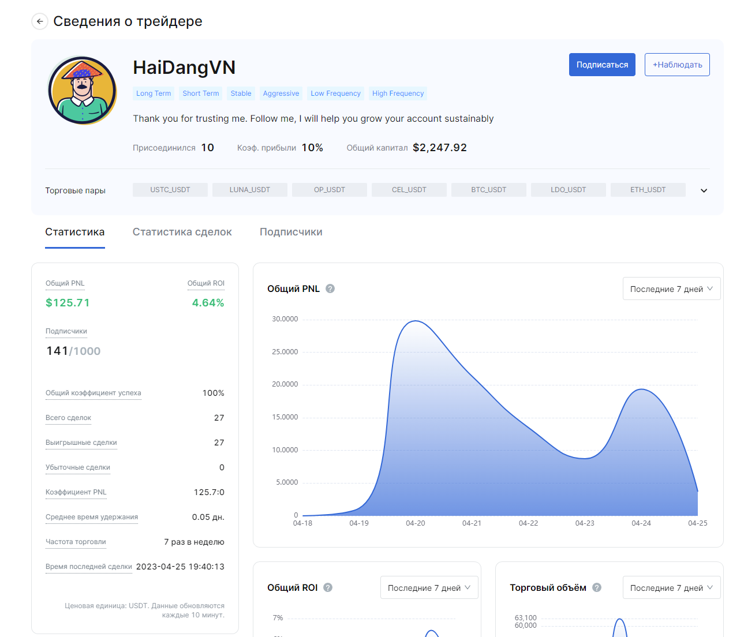Click the Частота торговли label
Viewport: 744px width, 637px height.
[76, 542]
